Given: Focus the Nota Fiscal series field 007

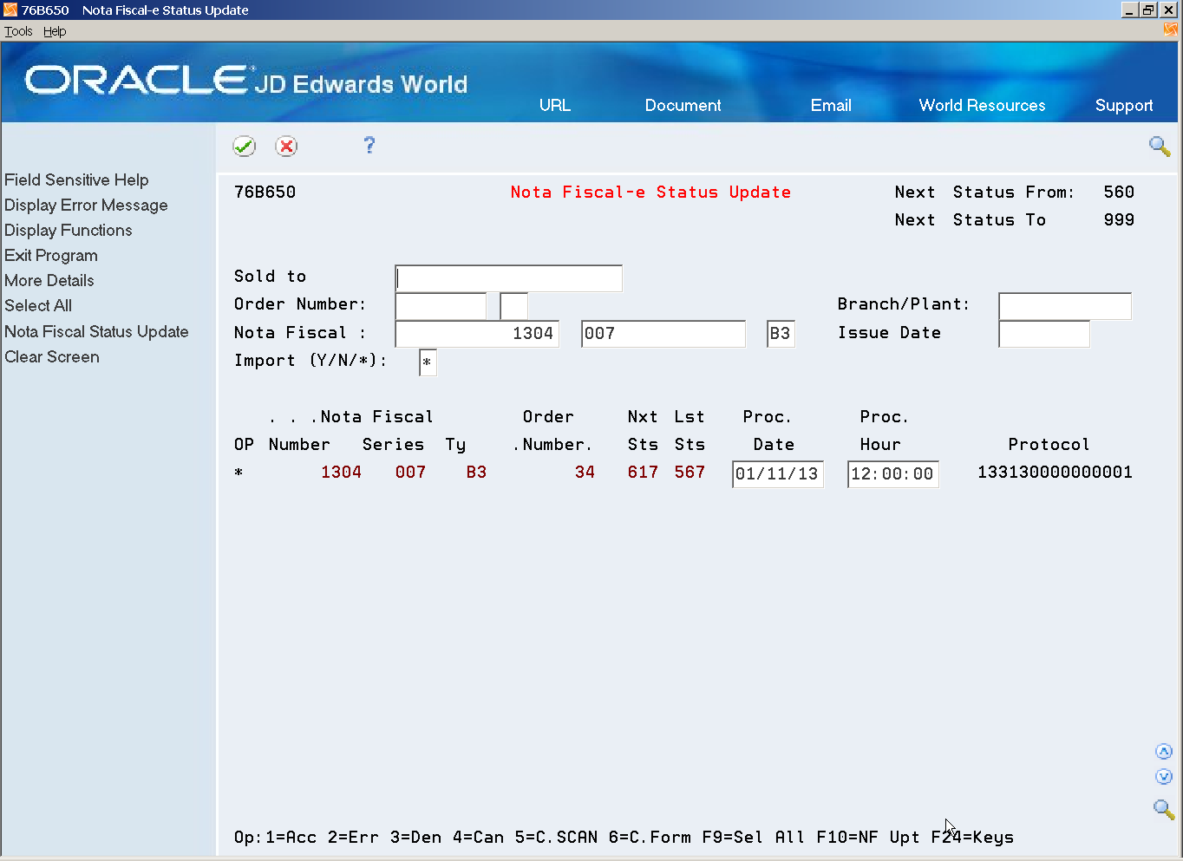Looking at the screenshot, I should point(663,334).
